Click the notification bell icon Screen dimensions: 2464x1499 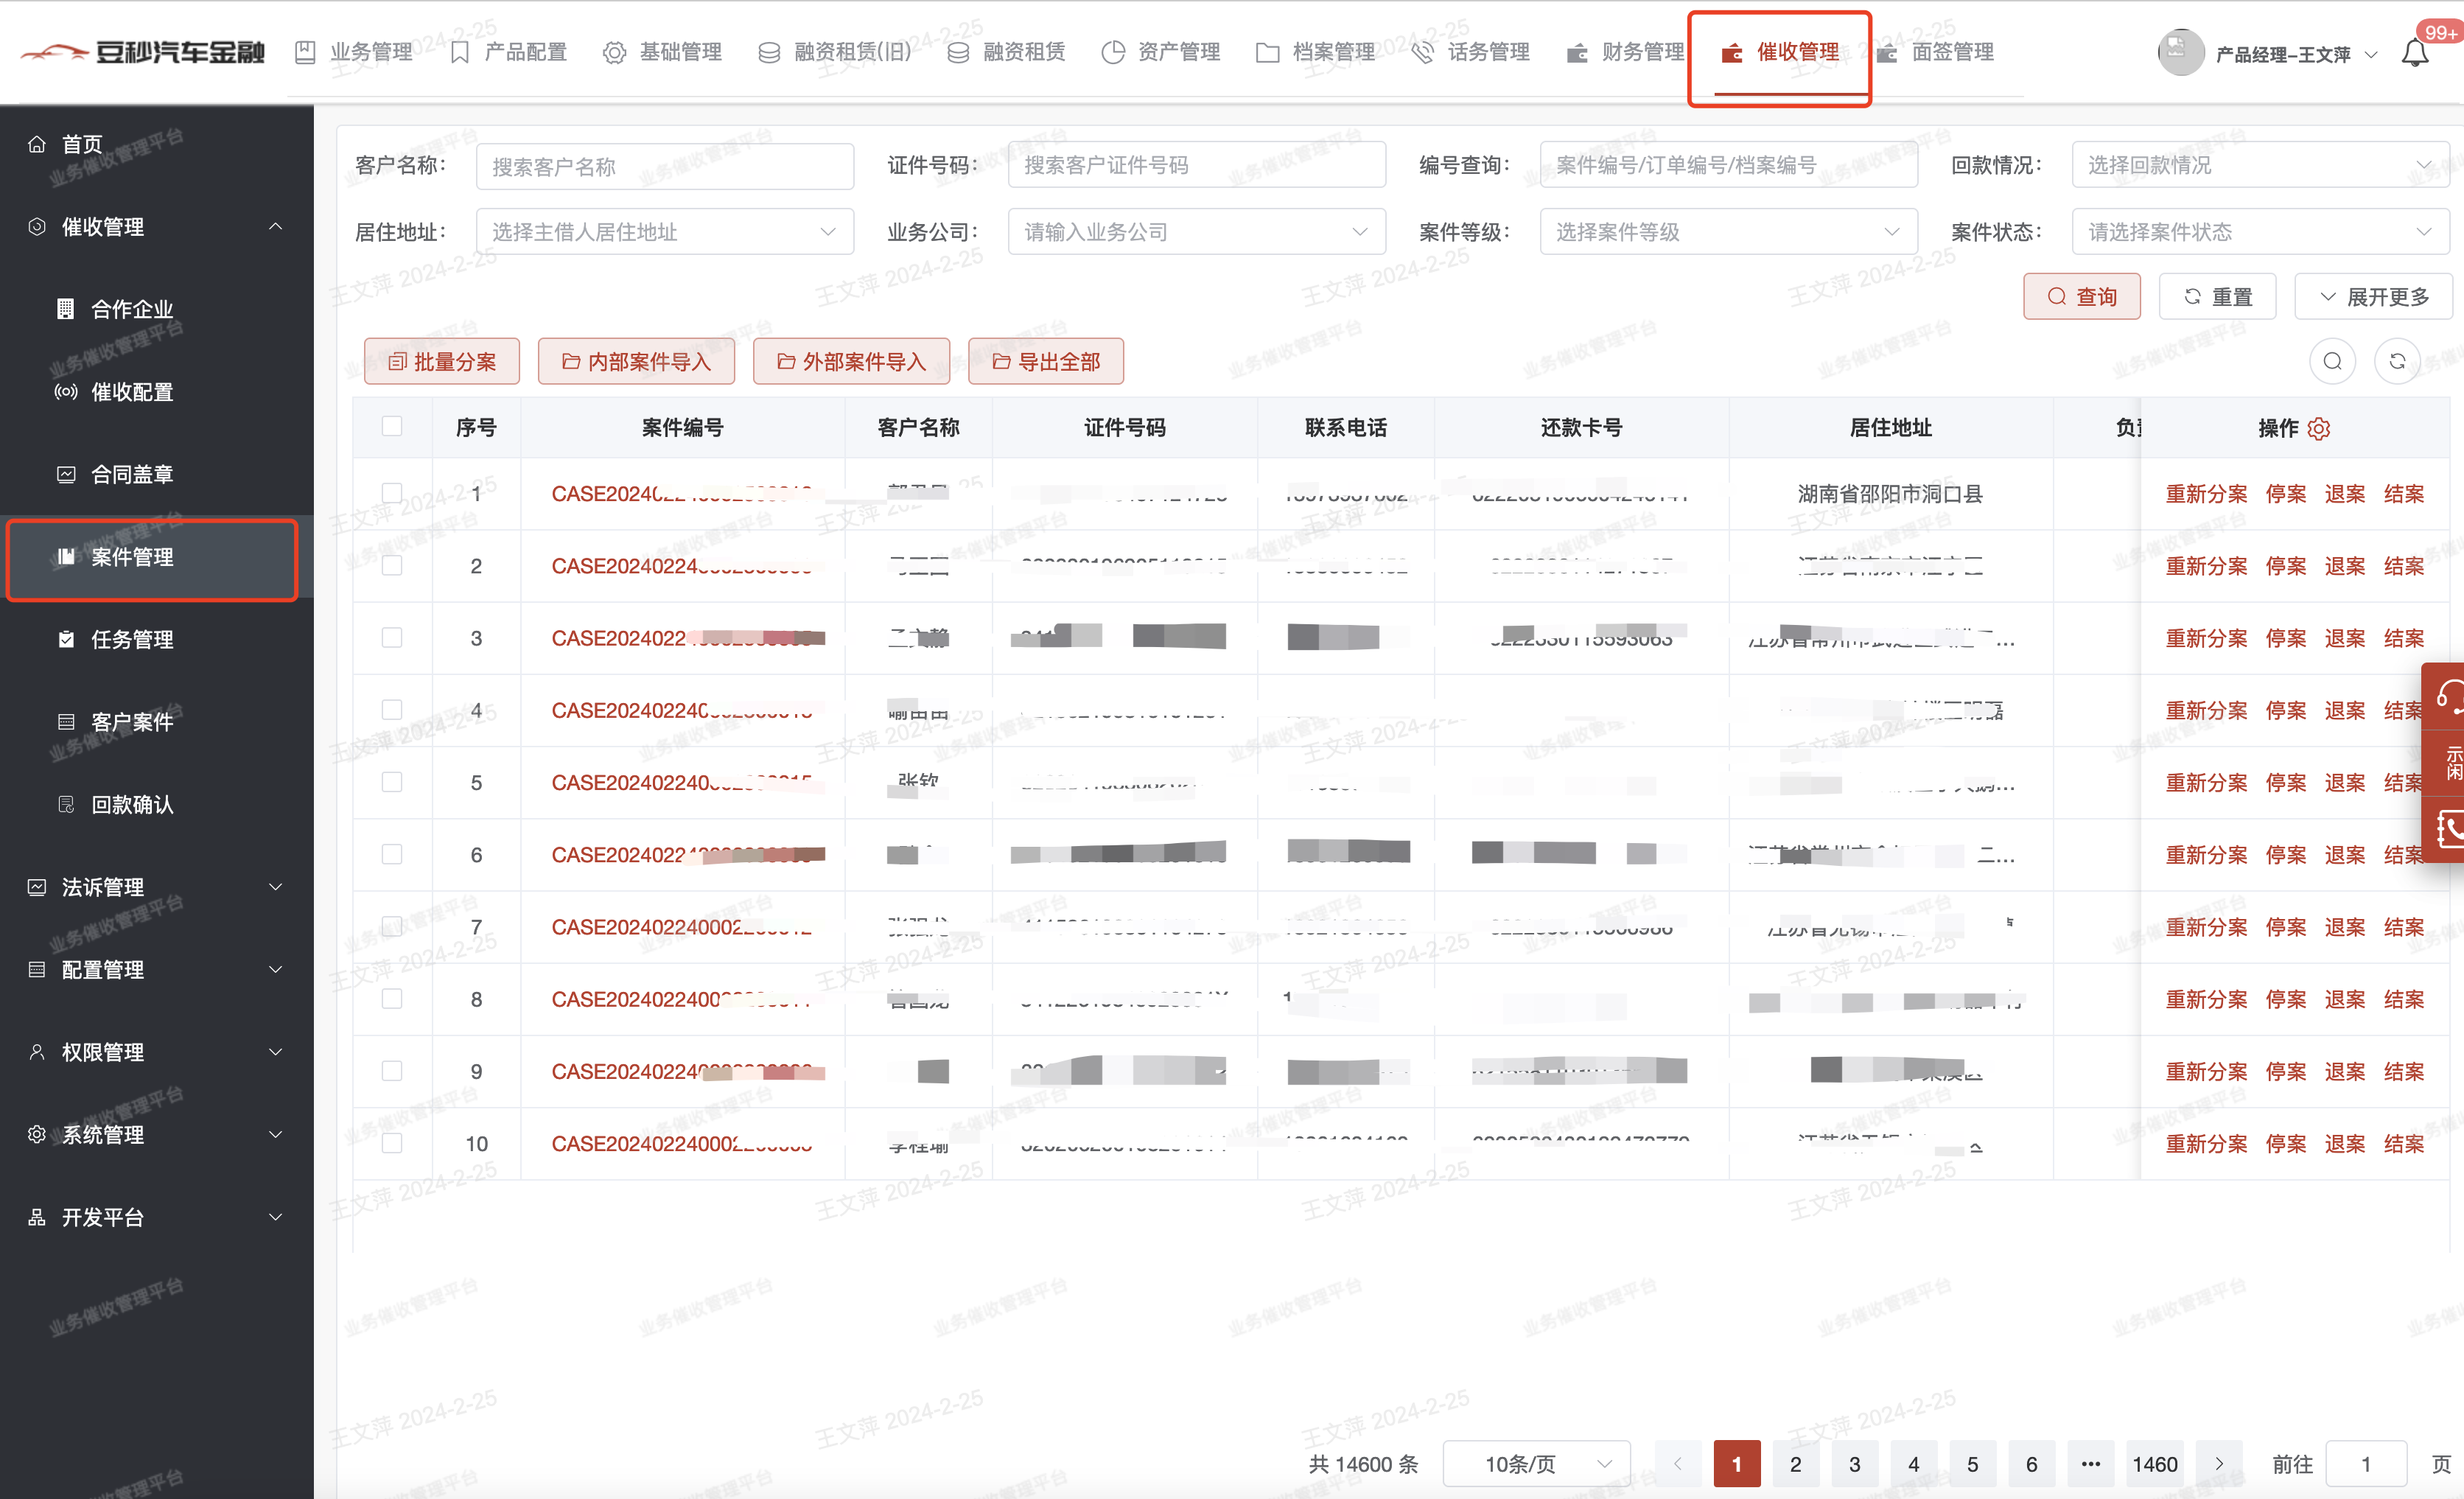point(2414,53)
